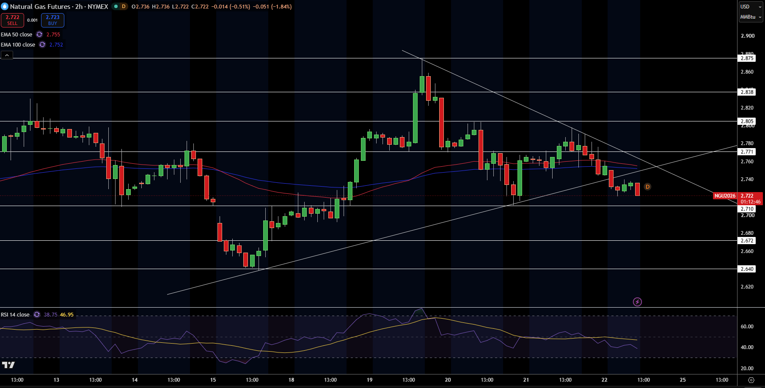The height and width of the screenshot is (388, 765).
Task: Click the NGU2026 price label
Action: pyautogui.click(x=725, y=196)
